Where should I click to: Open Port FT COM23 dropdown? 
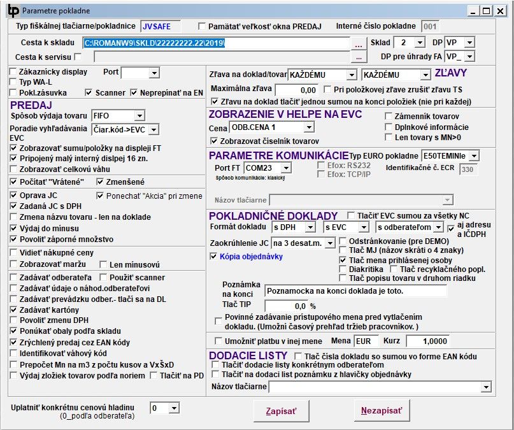[286, 168]
